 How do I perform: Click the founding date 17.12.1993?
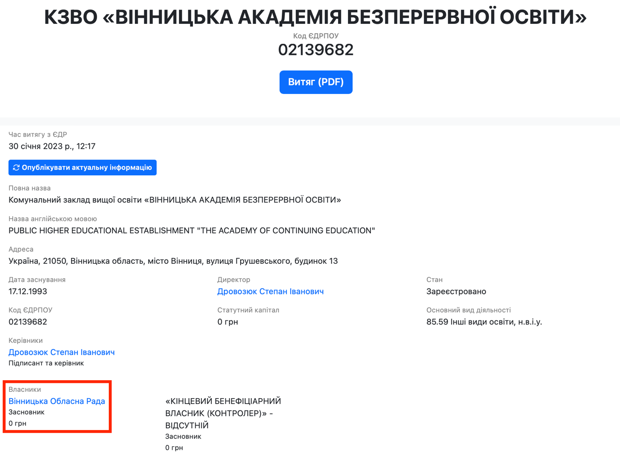(x=28, y=292)
